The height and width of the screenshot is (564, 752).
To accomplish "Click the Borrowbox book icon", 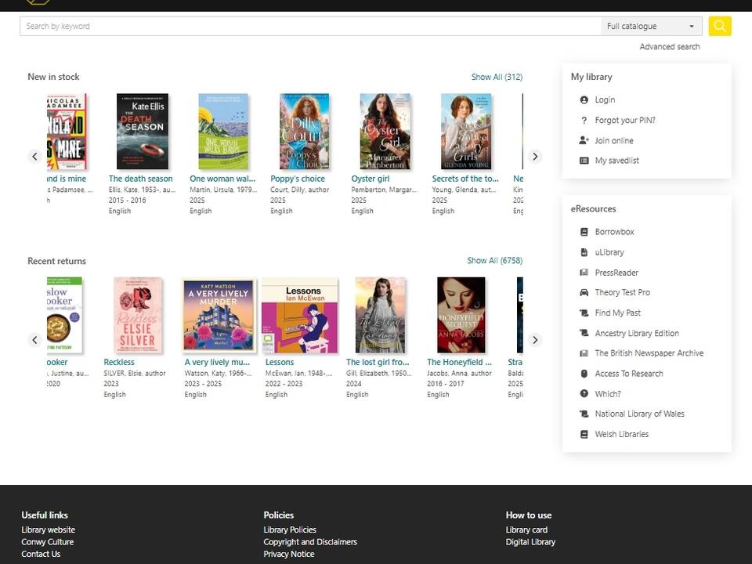I will point(584,232).
